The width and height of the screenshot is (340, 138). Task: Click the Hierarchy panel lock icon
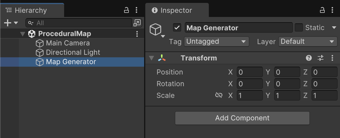coord(126,11)
